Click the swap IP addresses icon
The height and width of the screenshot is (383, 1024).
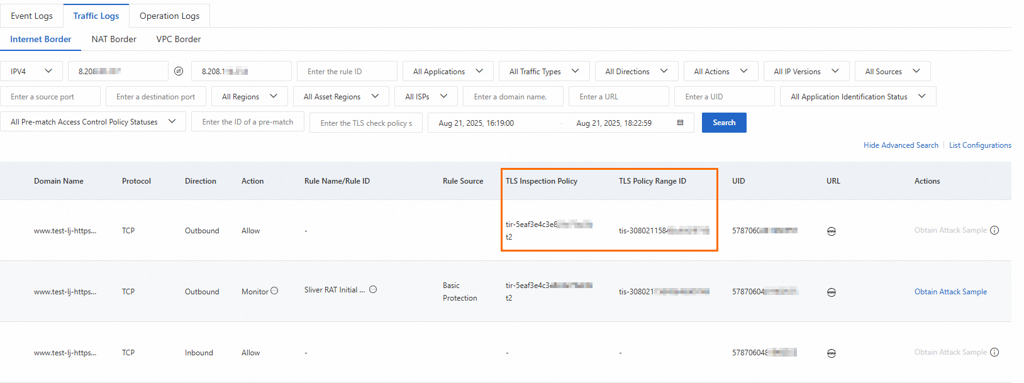coord(179,71)
